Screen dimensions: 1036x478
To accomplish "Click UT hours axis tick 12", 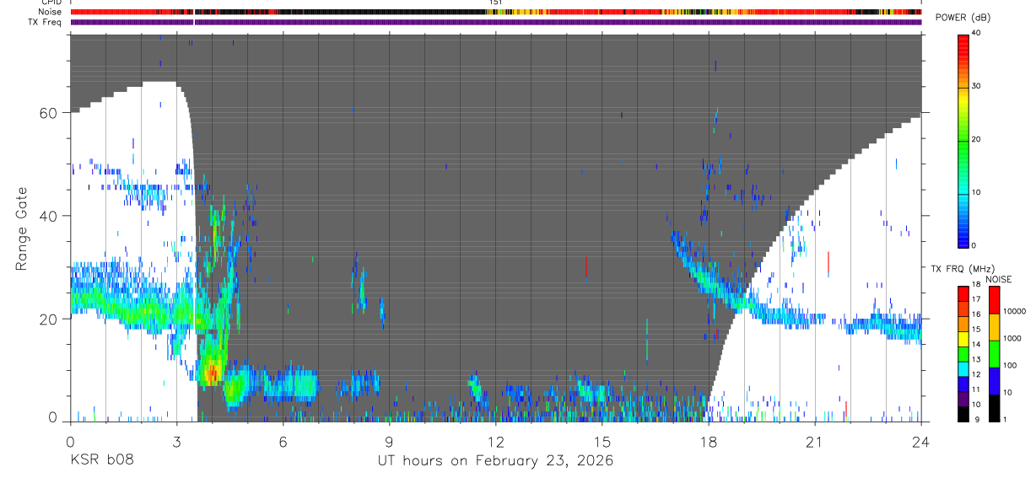I will 495,440.
